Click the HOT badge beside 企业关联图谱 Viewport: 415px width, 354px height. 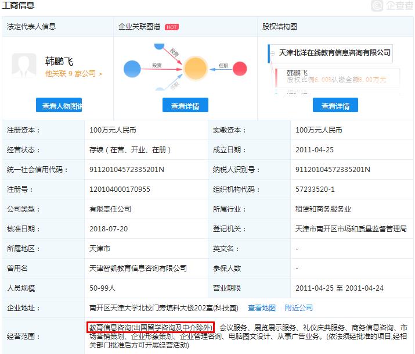(x=171, y=27)
